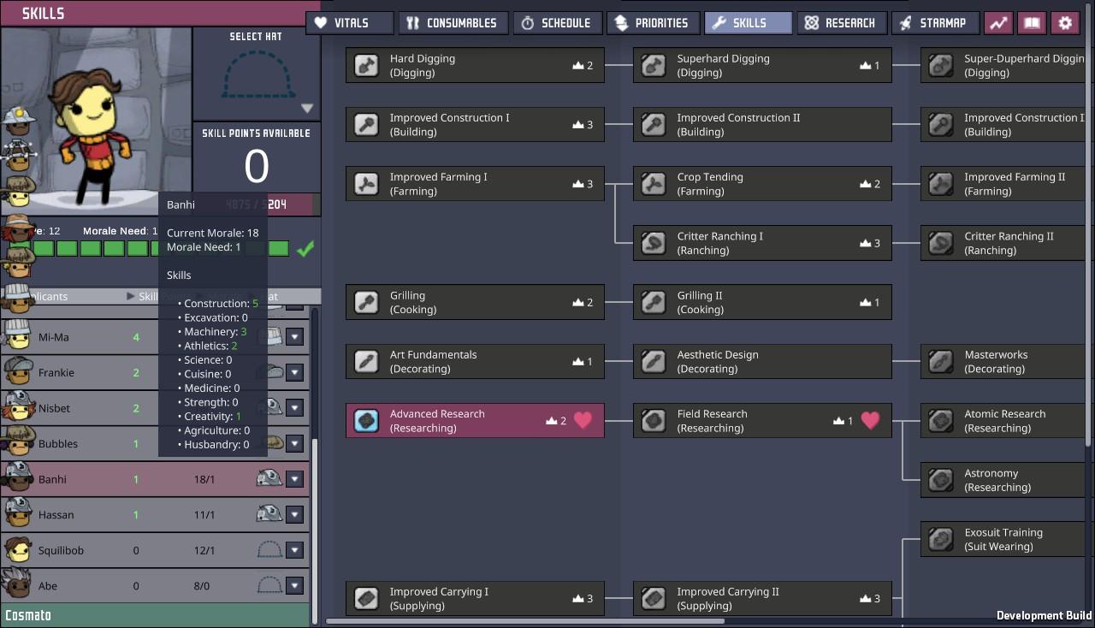Open the colony reports chart icon
The height and width of the screenshot is (628, 1095).
[x=998, y=23]
